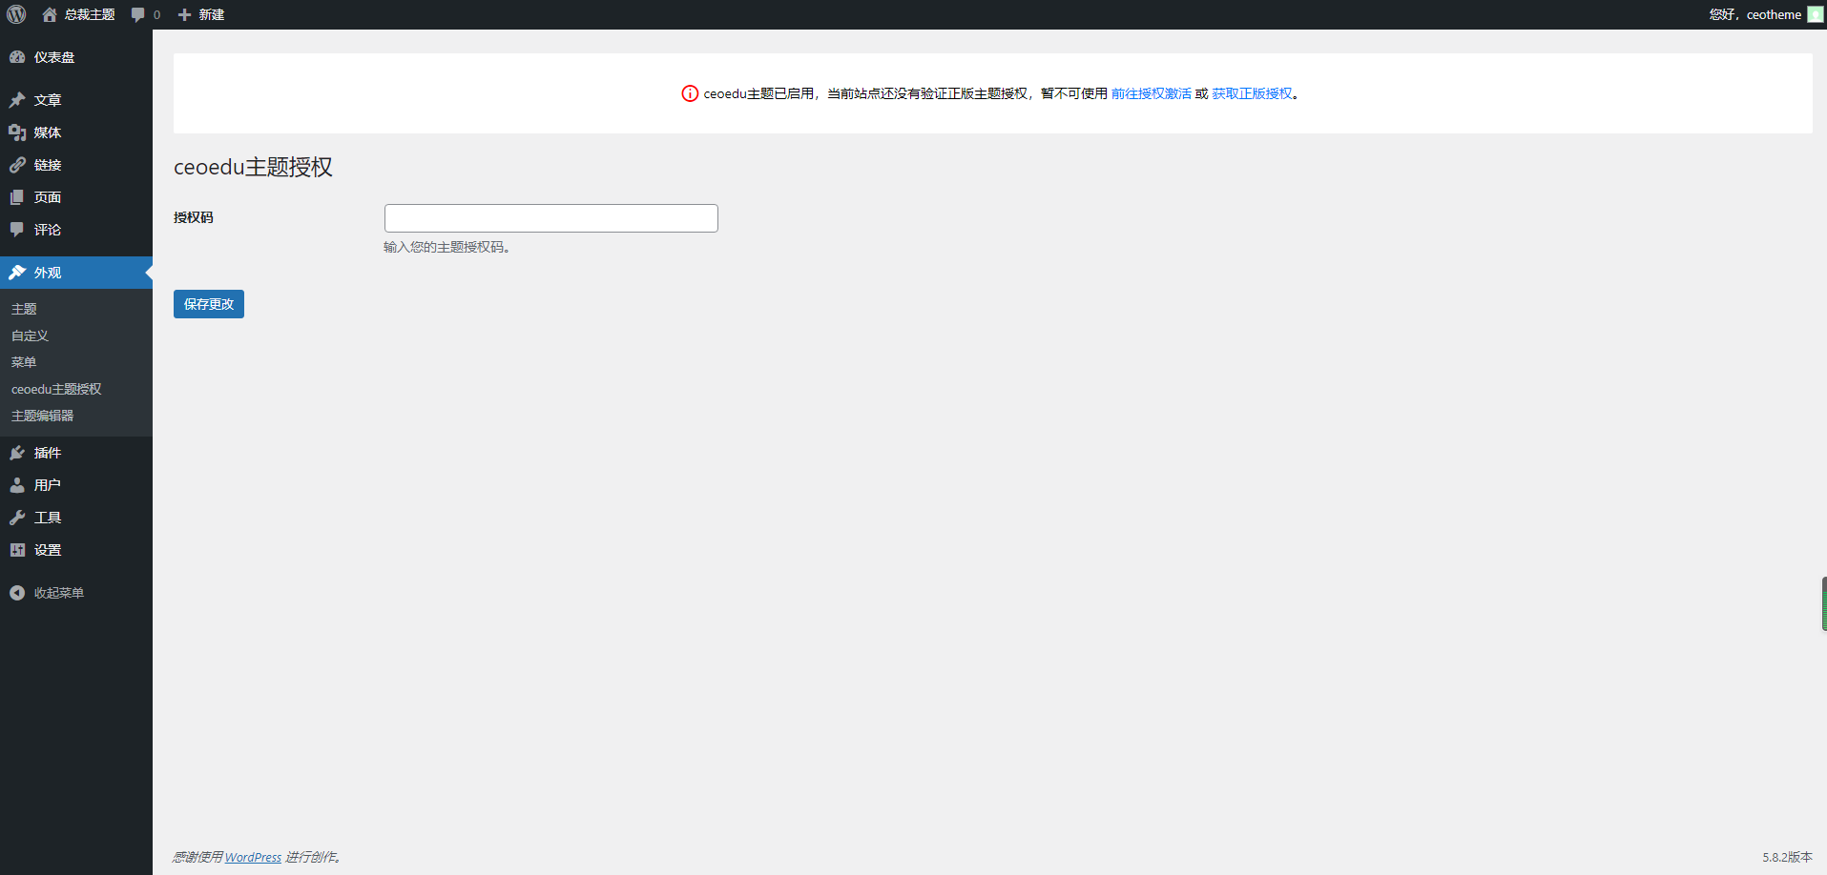Click the 保存更改 button

click(209, 304)
